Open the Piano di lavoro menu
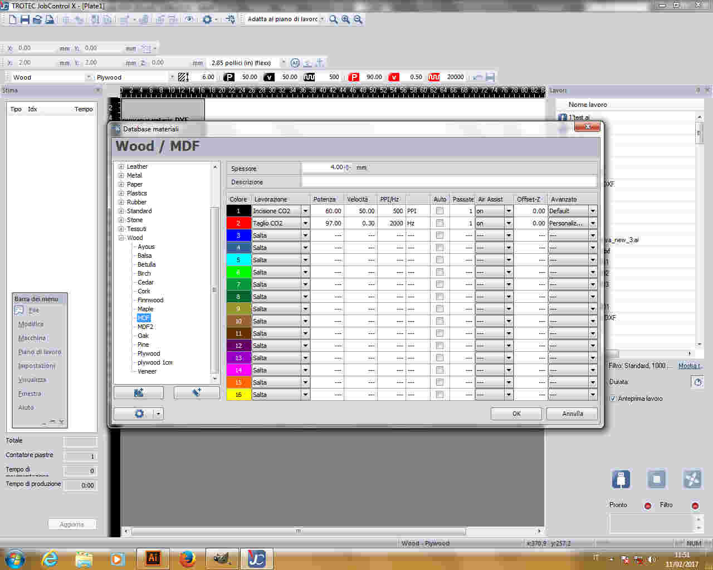Screen dimensions: 713x570 [x=40, y=352]
